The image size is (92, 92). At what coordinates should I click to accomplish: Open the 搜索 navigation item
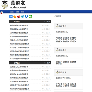[x=22, y=12]
